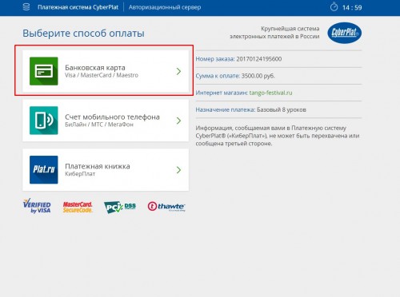
Task: Click the green bank card icon
Action: (x=44, y=71)
